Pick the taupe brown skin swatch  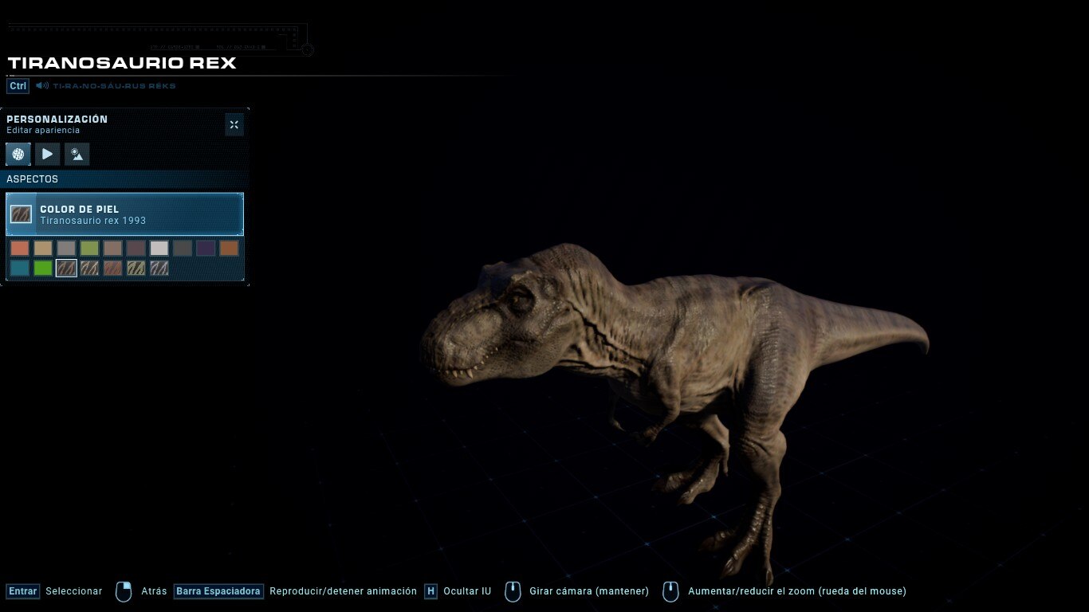112,248
